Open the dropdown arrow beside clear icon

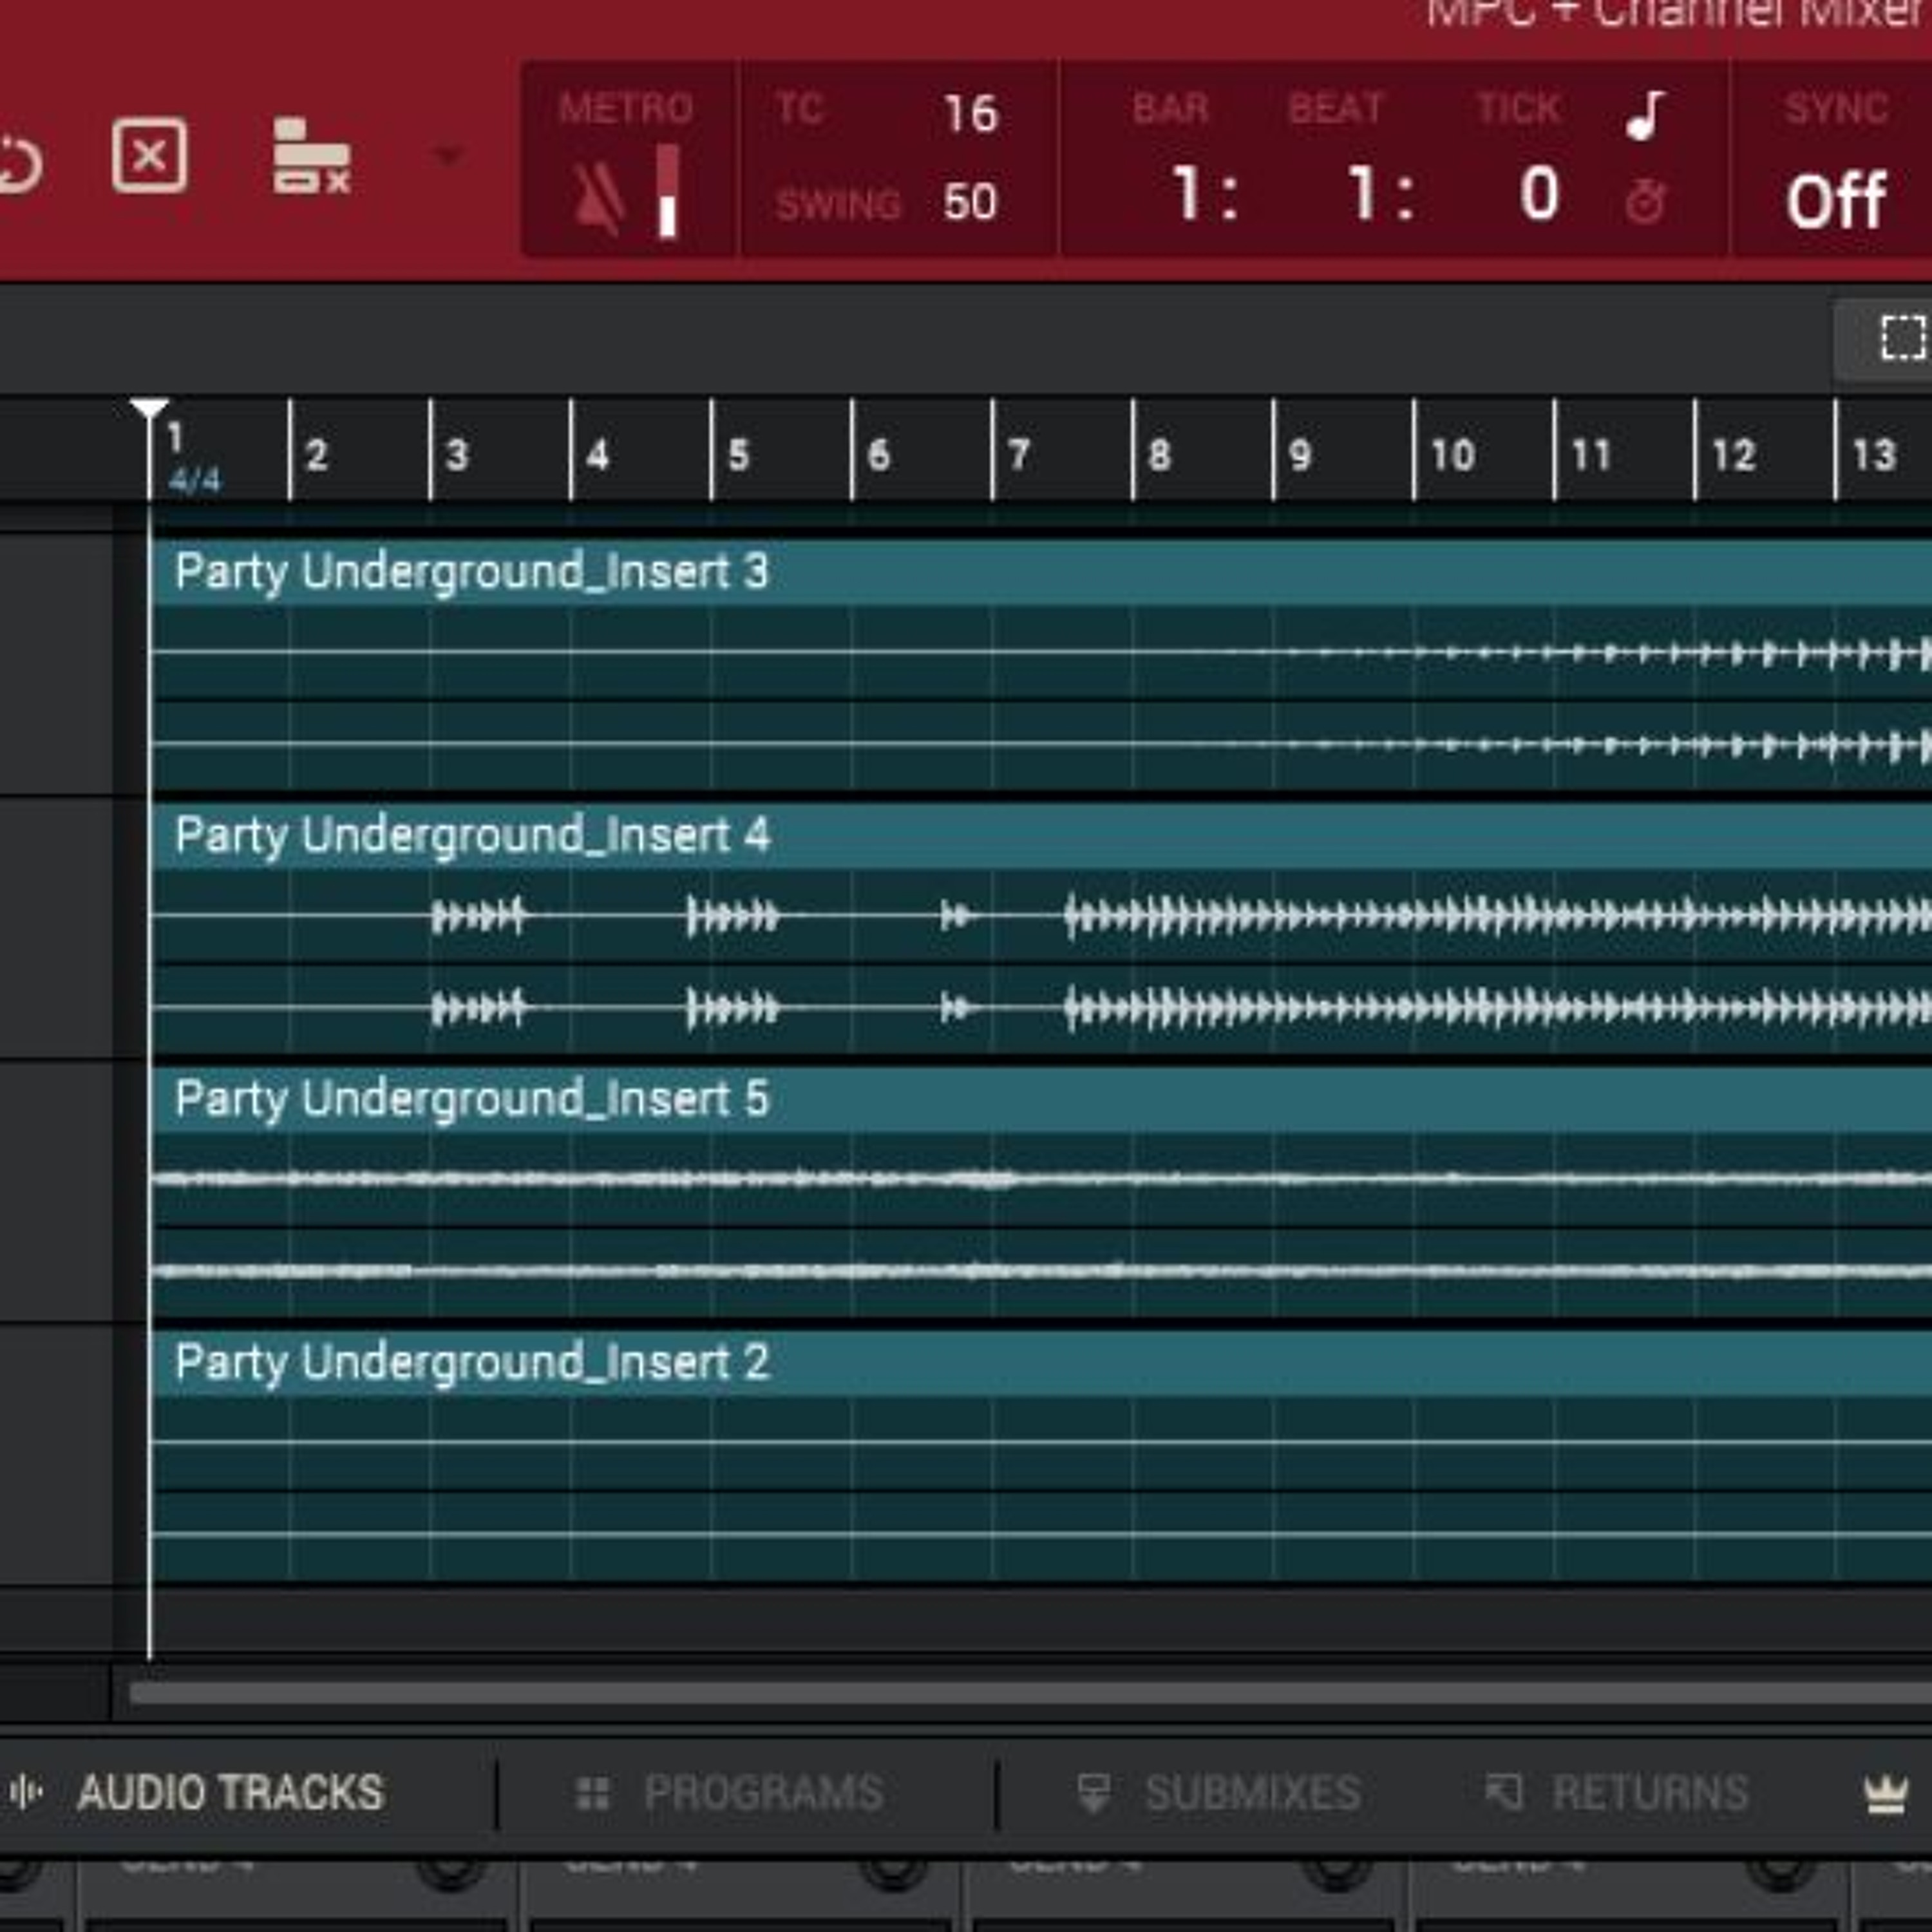click(449, 155)
